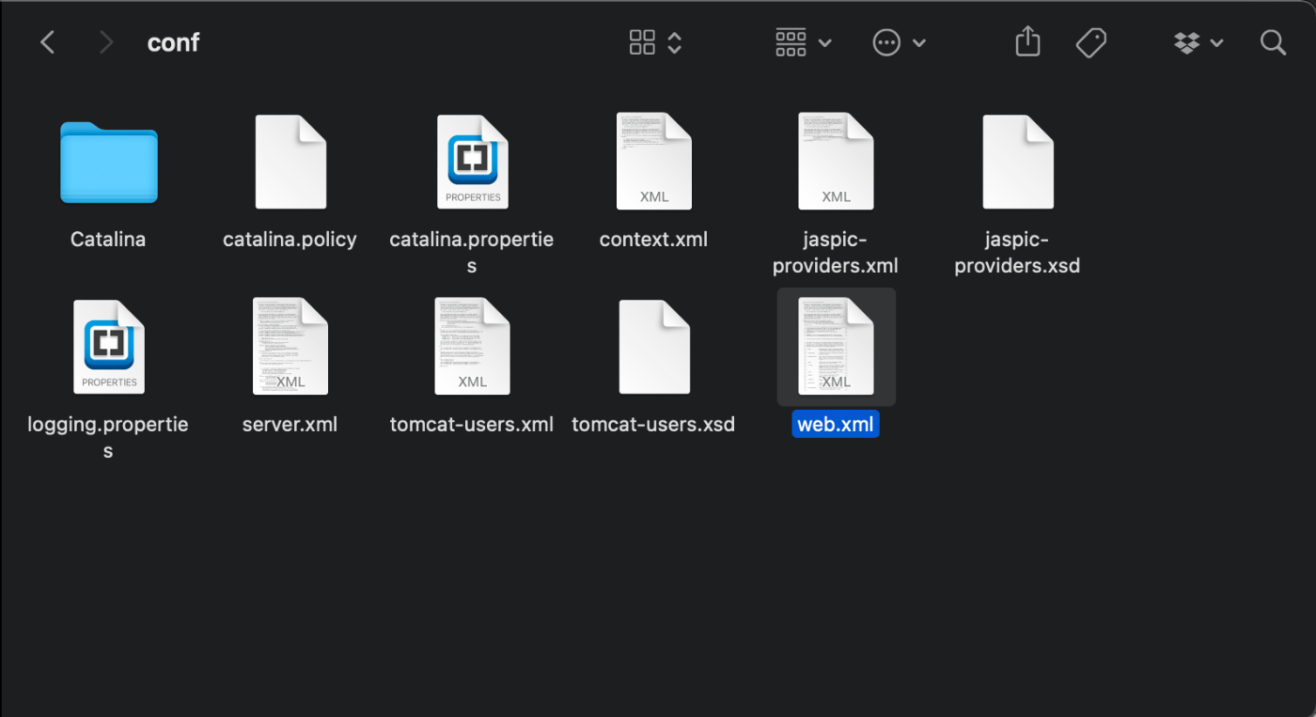This screenshot has height=717, width=1316.
Task: Click the 'context.xml' file name
Action: (653, 240)
